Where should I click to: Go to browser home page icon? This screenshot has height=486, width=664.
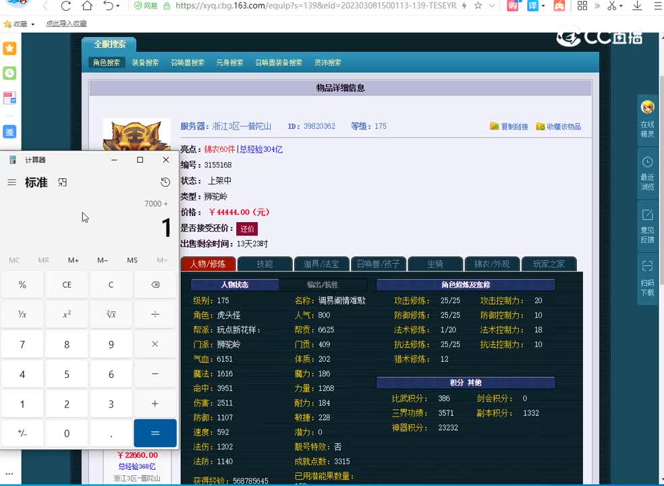(87, 6)
